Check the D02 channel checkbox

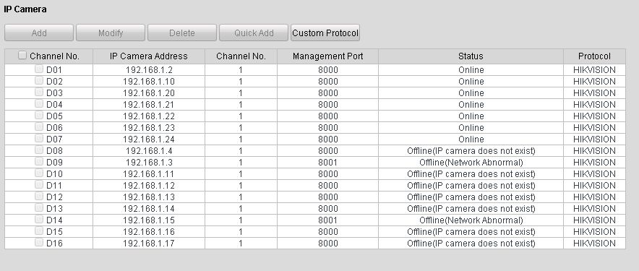click(39, 81)
